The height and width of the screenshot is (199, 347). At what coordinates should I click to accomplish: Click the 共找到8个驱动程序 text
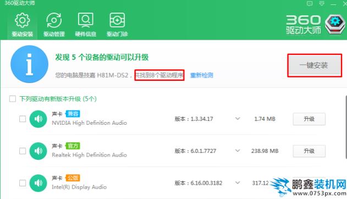click(x=159, y=75)
